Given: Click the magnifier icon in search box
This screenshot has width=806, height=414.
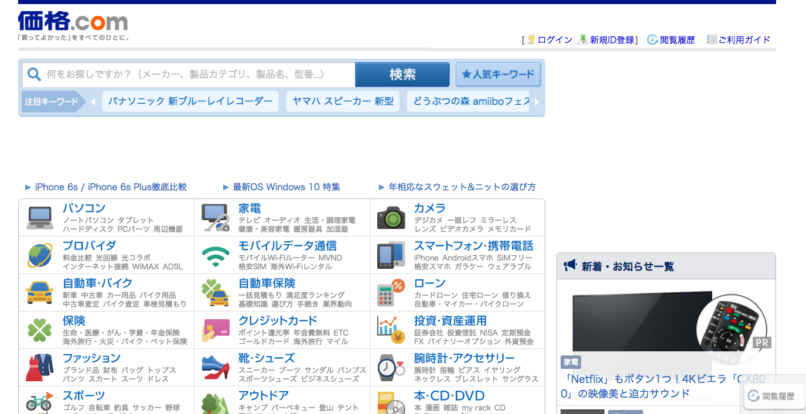Looking at the screenshot, I should pyautogui.click(x=35, y=74).
